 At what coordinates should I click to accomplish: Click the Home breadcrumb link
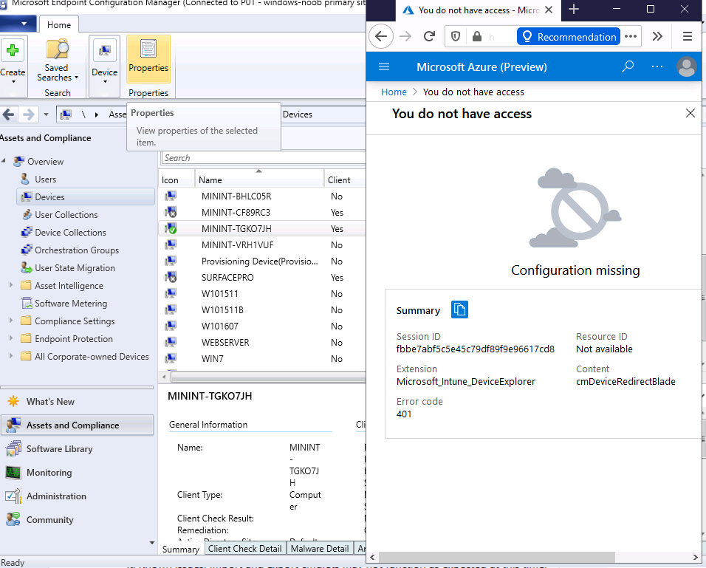point(394,92)
